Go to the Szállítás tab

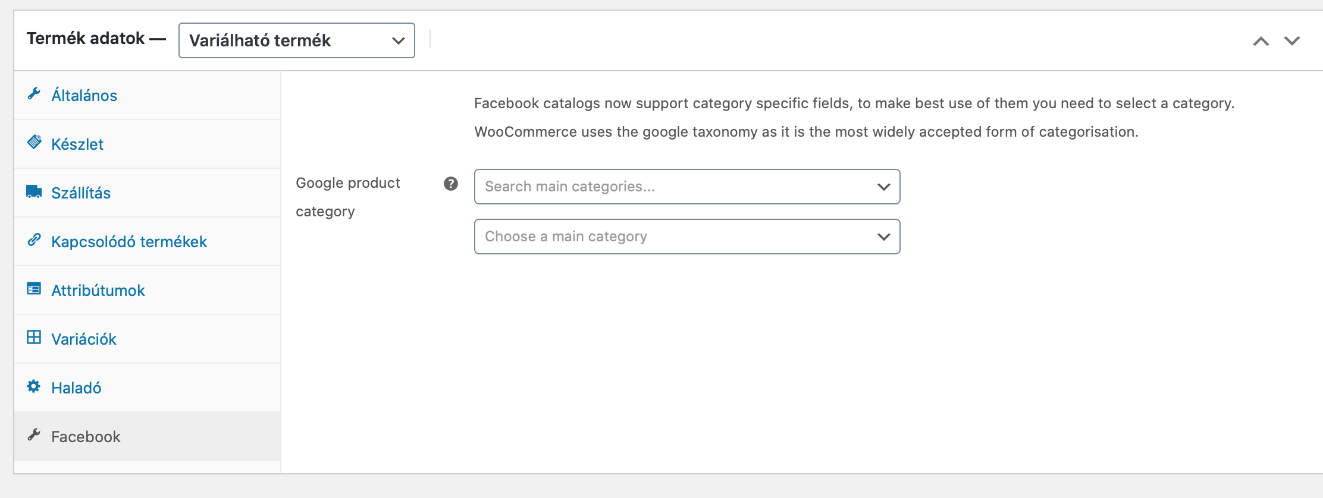tap(81, 193)
